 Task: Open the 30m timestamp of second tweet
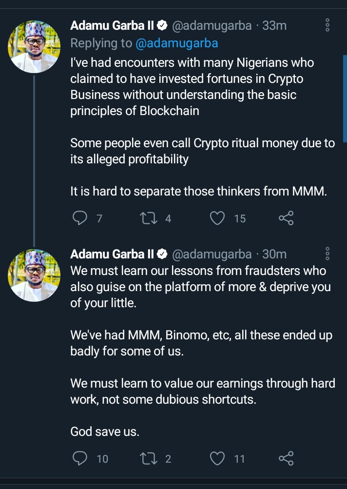click(x=274, y=254)
